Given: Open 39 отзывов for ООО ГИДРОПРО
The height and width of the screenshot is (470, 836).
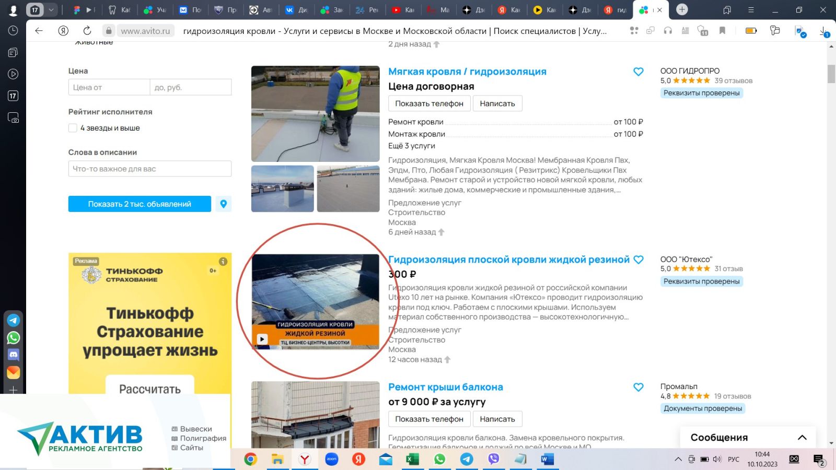Looking at the screenshot, I should pos(733,81).
